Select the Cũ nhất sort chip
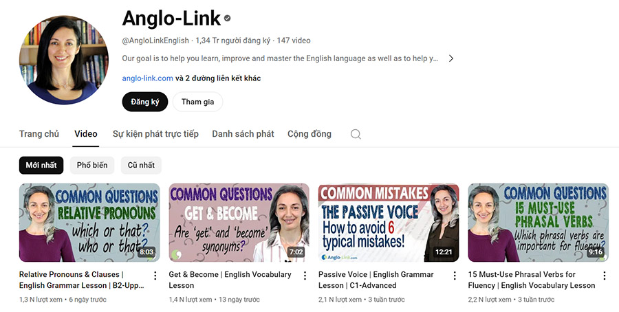Image resolution: width=619 pixels, height=312 pixels. click(x=141, y=165)
